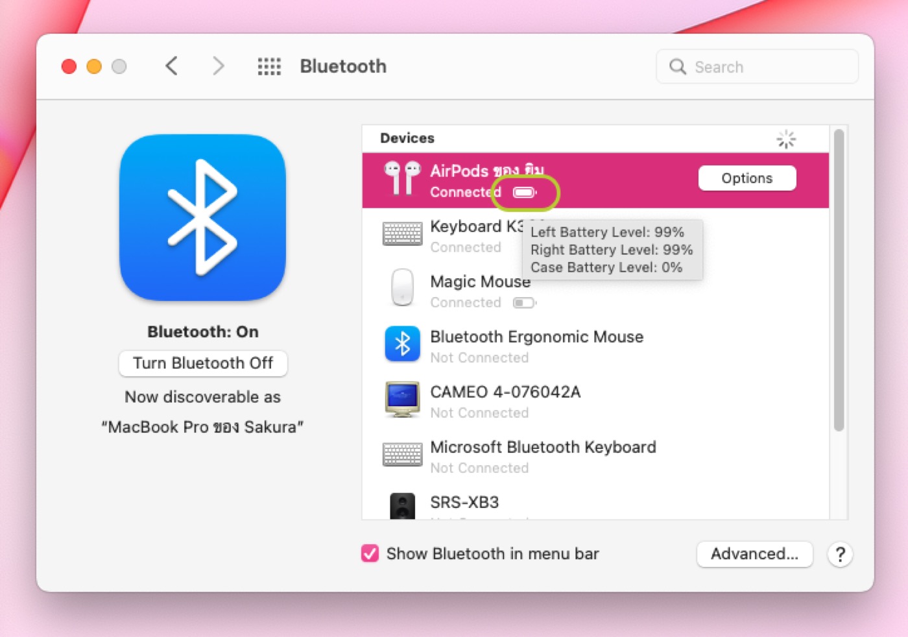Open AirPods Options
908x637 pixels.
point(747,178)
